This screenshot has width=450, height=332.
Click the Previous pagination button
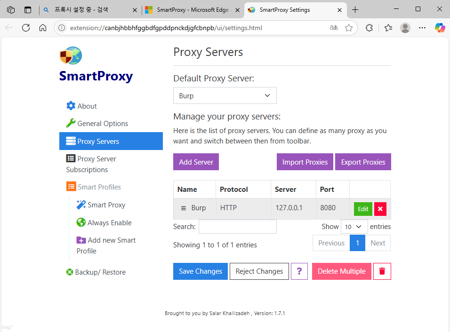[331, 243]
